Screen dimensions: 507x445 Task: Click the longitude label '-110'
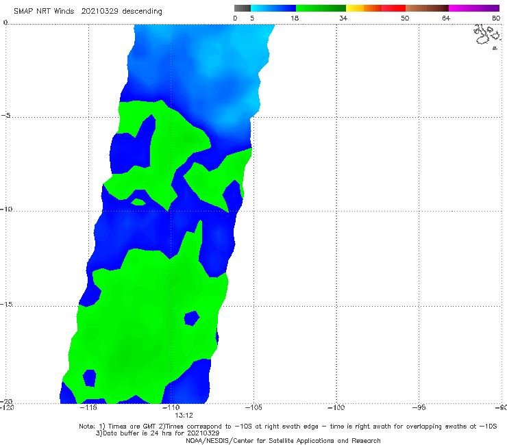pyautogui.click(x=171, y=407)
